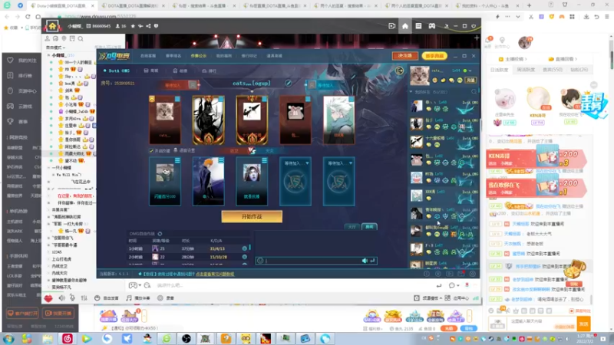Image resolution: width=614 pixels, height=345 pixels.
Task: Open the fourth tab in the platform top menu
Action: click(224, 56)
